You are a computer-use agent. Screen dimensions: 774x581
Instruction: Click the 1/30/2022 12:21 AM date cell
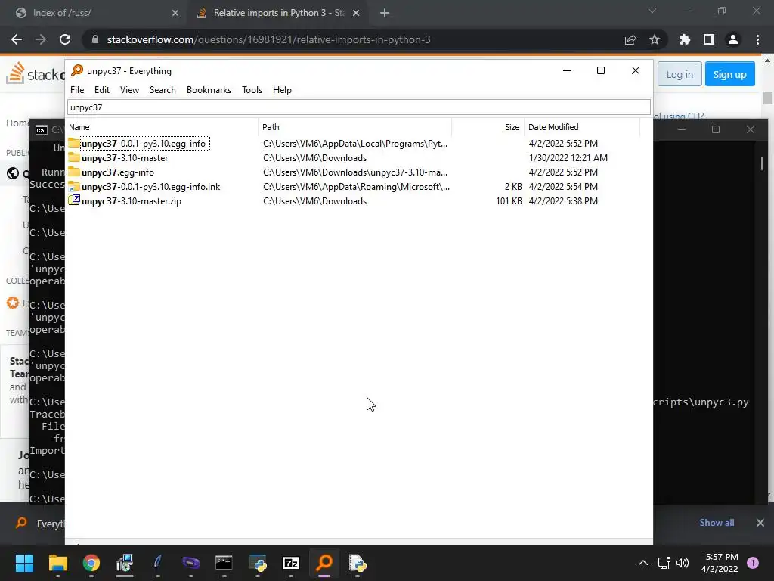point(568,158)
